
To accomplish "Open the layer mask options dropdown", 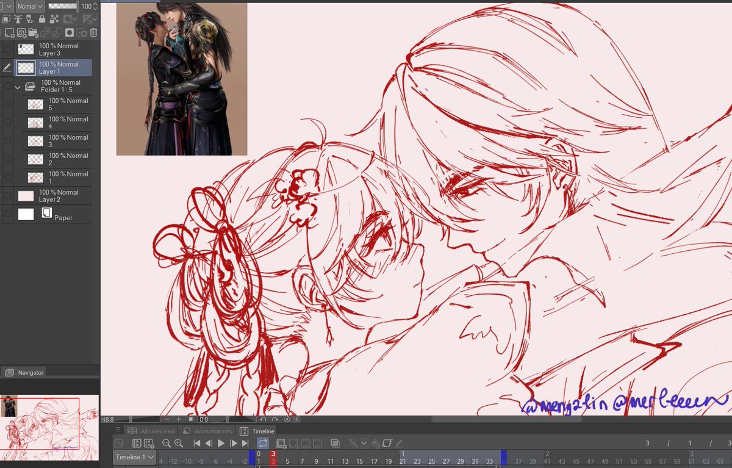I will coord(75,19).
